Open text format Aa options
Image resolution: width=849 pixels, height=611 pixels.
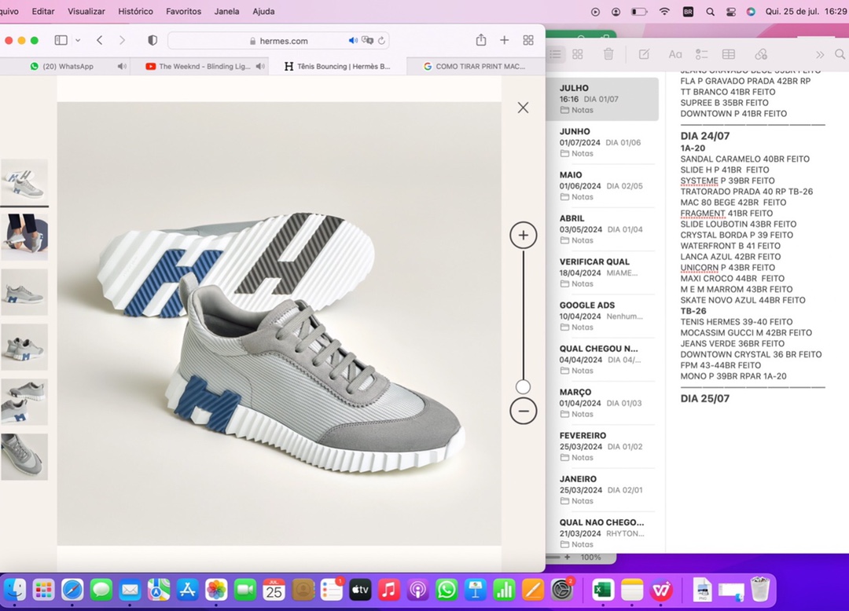tap(674, 54)
